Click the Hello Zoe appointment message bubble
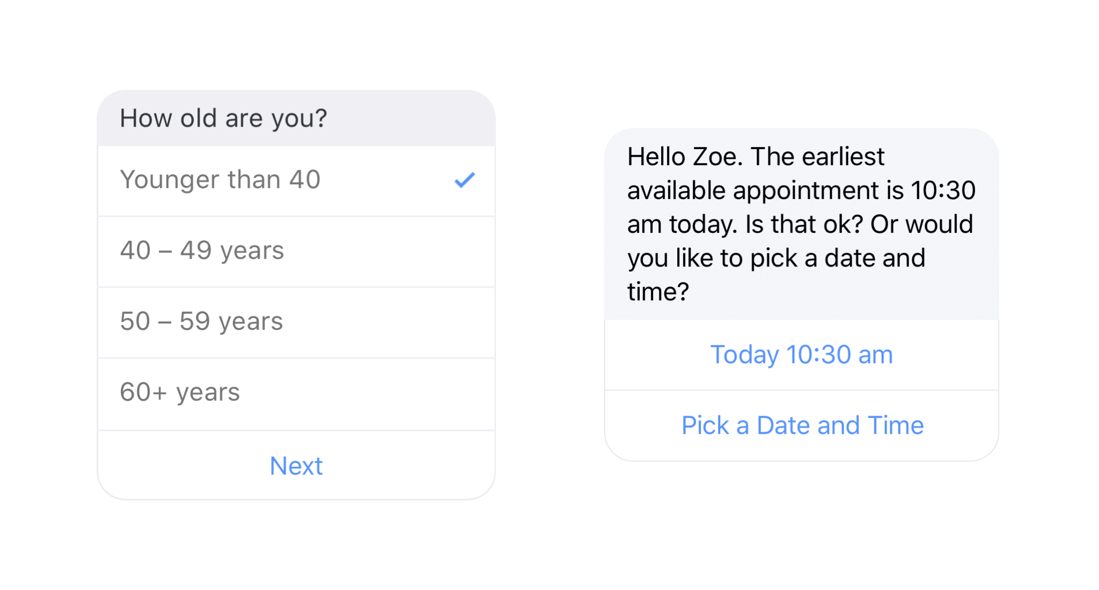 tap(802, 224)
